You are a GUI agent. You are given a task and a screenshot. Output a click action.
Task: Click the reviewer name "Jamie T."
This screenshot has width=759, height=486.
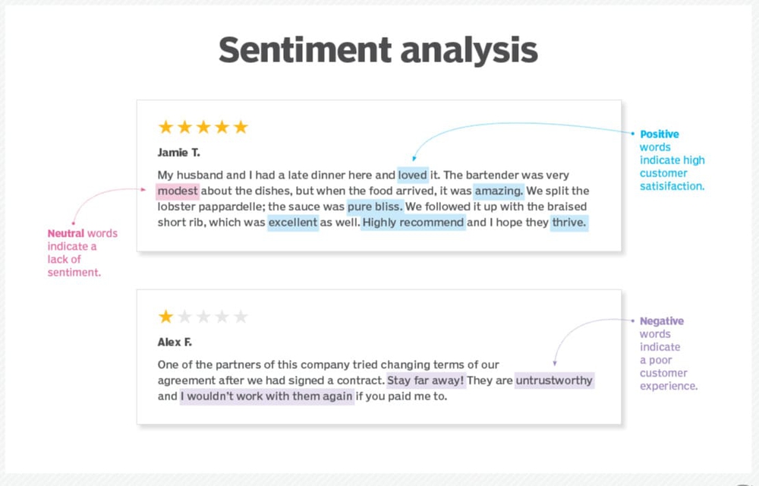coord(179,153)
